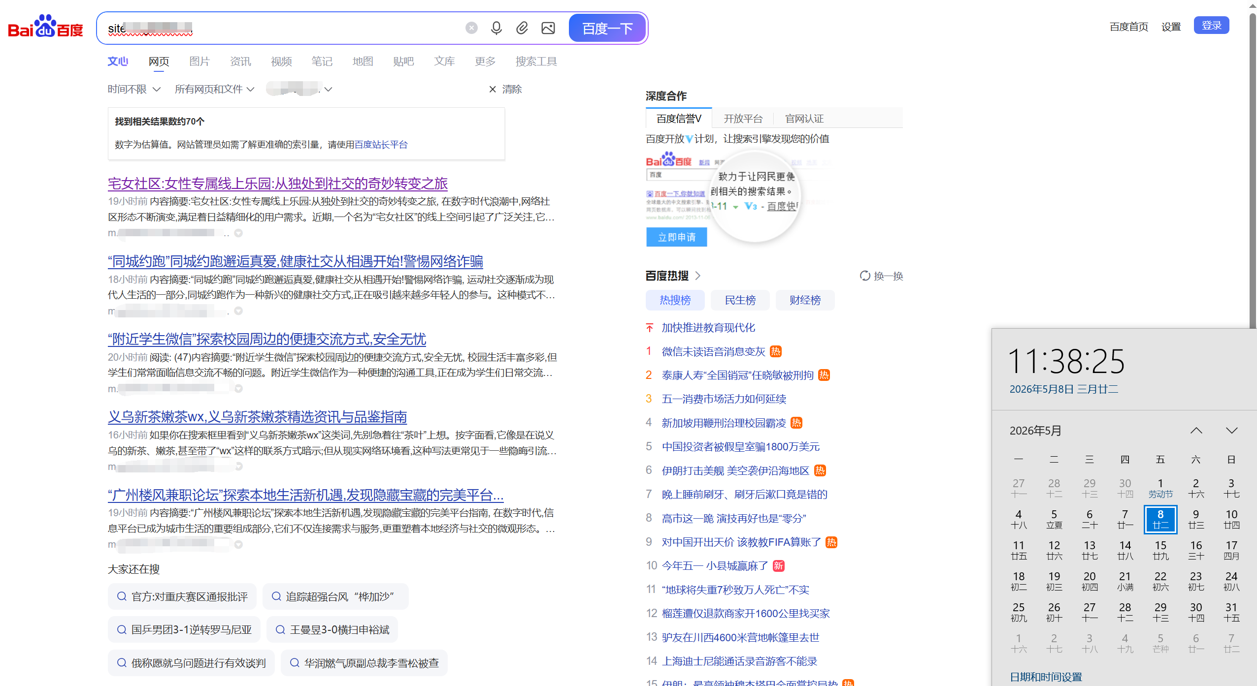This screenshot has height=686, width=1257.
Task: Clear the search box text
Action: point(471,28)
